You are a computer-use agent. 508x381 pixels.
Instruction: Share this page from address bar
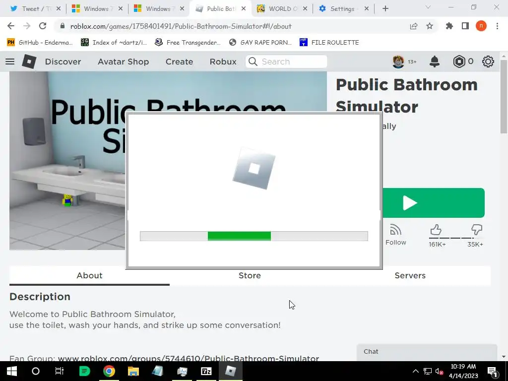[x=414, y=26]
